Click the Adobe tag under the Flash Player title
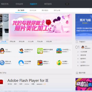The height and width of the screenshot is (92, 92). coord(27,84)
